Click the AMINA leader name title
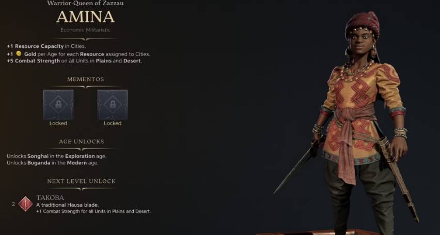Screen dimensions: 440x235 [x=85, y=17]
